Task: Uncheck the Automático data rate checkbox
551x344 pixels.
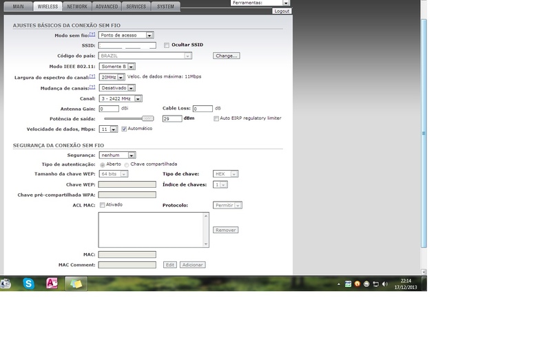Action: pos(124,129)
